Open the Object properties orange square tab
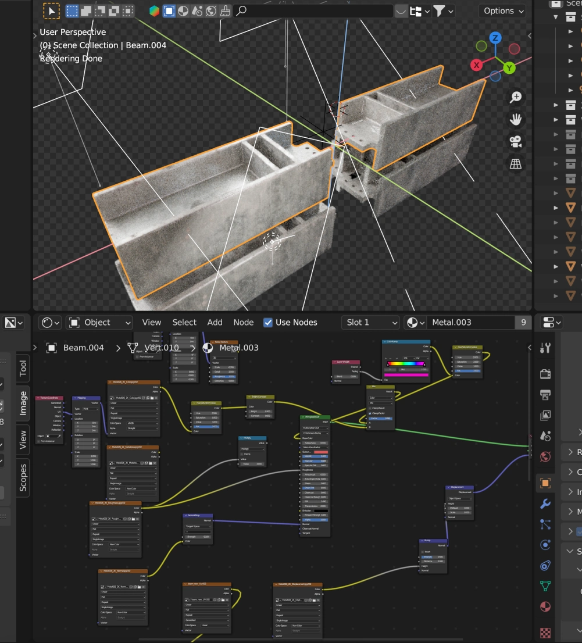This screenshot has height=643, width=582. (x=545, y=483)
